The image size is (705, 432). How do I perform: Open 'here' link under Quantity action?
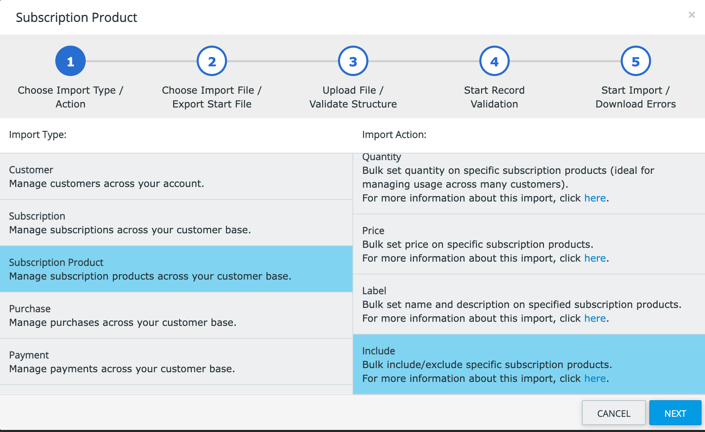click(595, 198)
